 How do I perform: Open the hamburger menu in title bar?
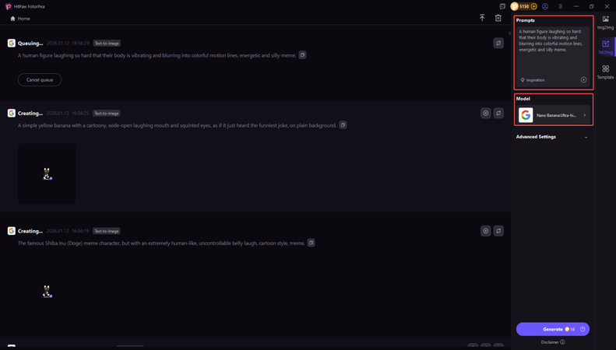(x=560, y=6)
